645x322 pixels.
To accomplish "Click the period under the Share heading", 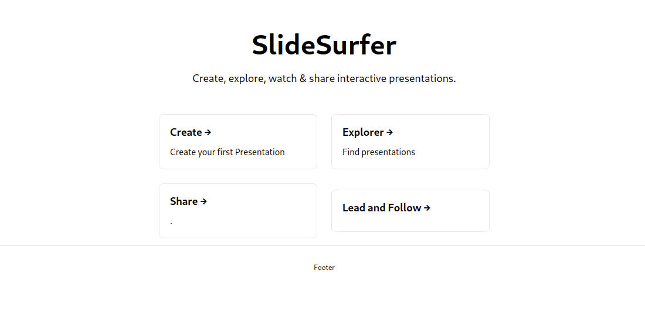I will click(171, 223).
